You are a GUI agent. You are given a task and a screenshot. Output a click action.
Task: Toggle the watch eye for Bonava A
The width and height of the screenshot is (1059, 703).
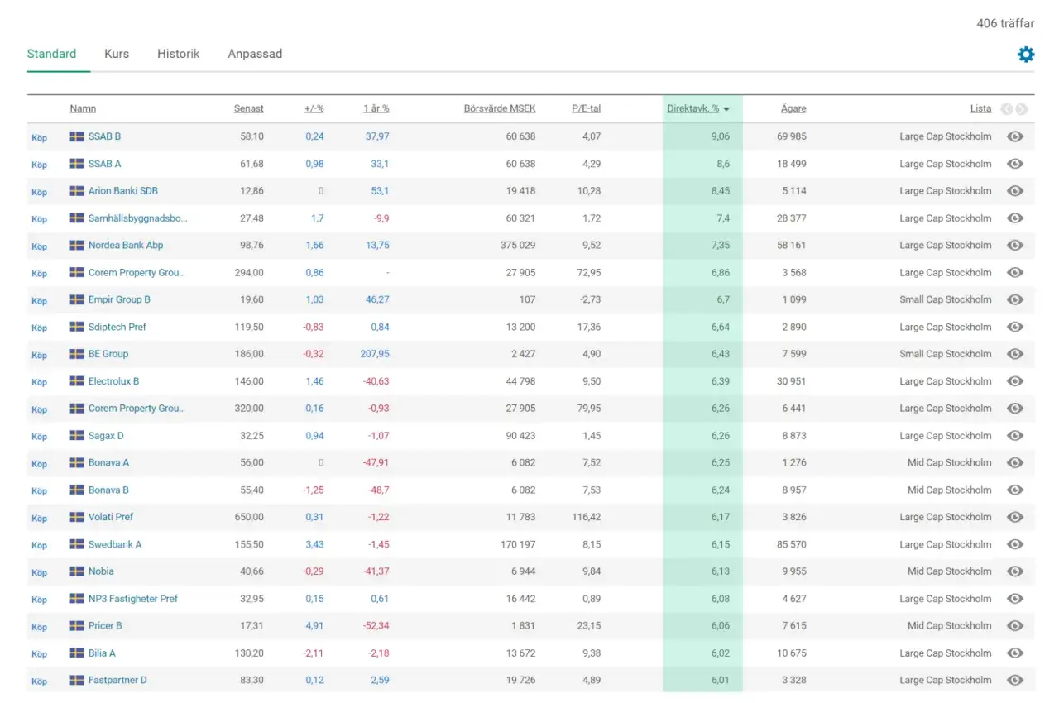[1015, 463]
